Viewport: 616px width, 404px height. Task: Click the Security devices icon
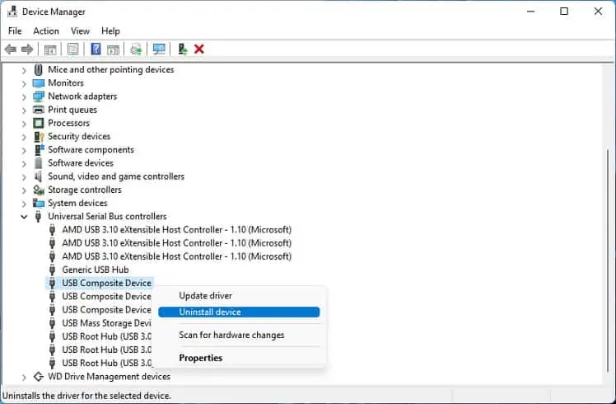[x=39, y=137]
